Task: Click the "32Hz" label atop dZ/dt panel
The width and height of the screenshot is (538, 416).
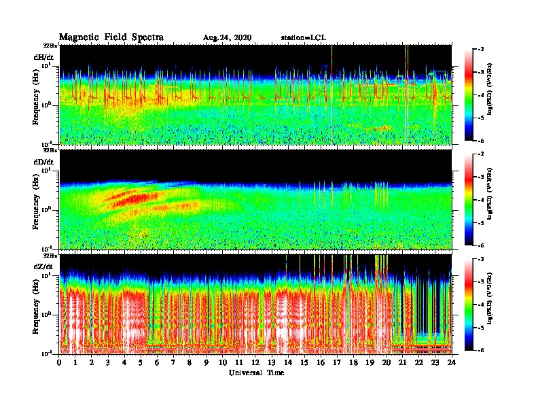Action: pyautogui.click(x=50, y=256)
